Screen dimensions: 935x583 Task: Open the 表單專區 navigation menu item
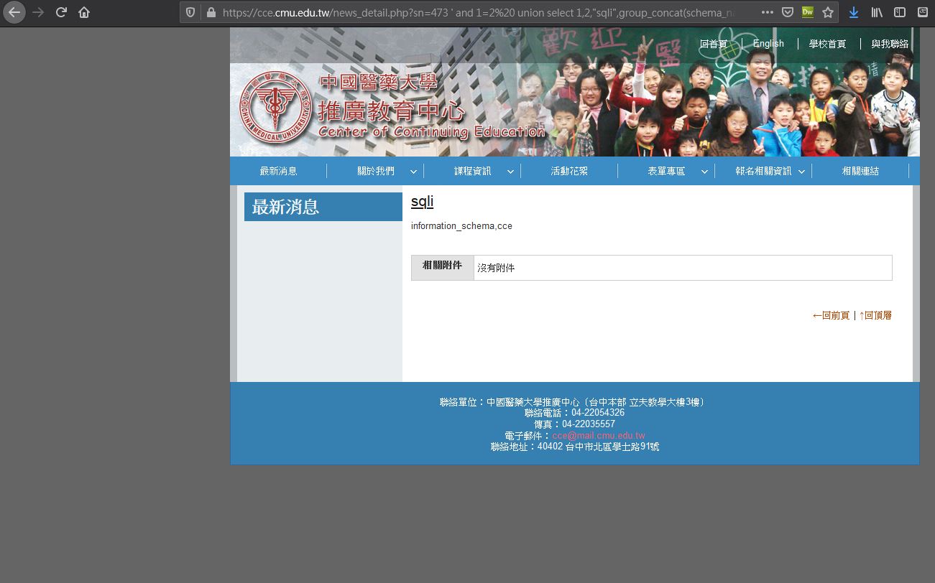coord(666,171)
